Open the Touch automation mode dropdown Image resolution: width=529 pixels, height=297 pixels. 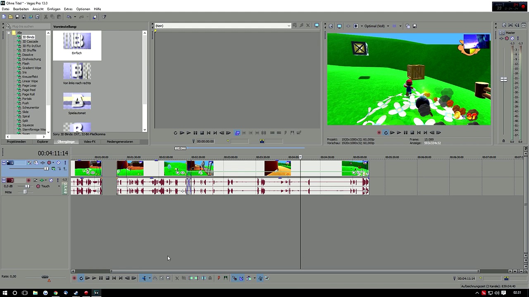[59, 186]
